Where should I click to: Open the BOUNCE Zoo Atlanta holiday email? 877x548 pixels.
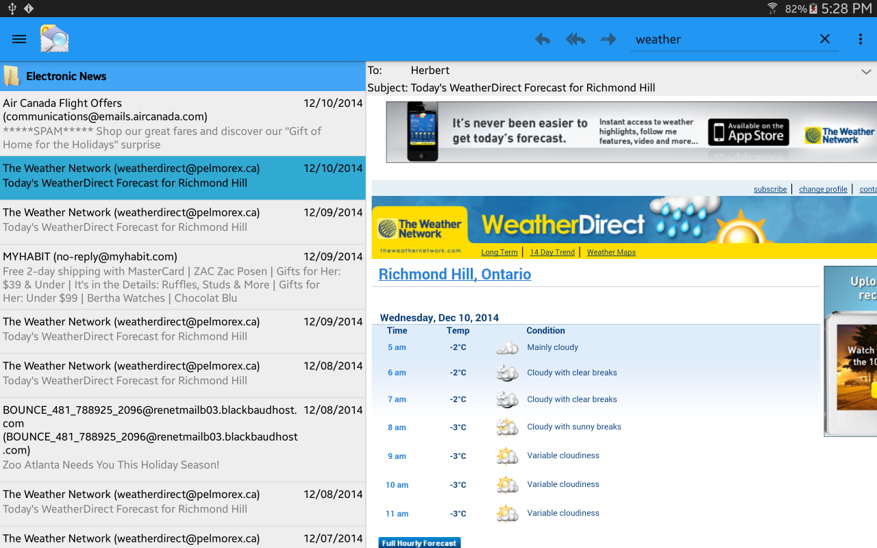(183, 440)
